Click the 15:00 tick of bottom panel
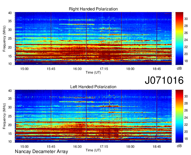The height and width of the screenshot is (155, 191). click(24, 147)
